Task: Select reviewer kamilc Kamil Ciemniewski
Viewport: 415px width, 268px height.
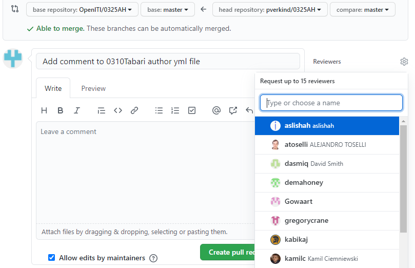Action: point(327,259)
